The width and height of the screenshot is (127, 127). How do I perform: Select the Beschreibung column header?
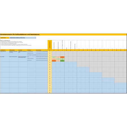42,50
